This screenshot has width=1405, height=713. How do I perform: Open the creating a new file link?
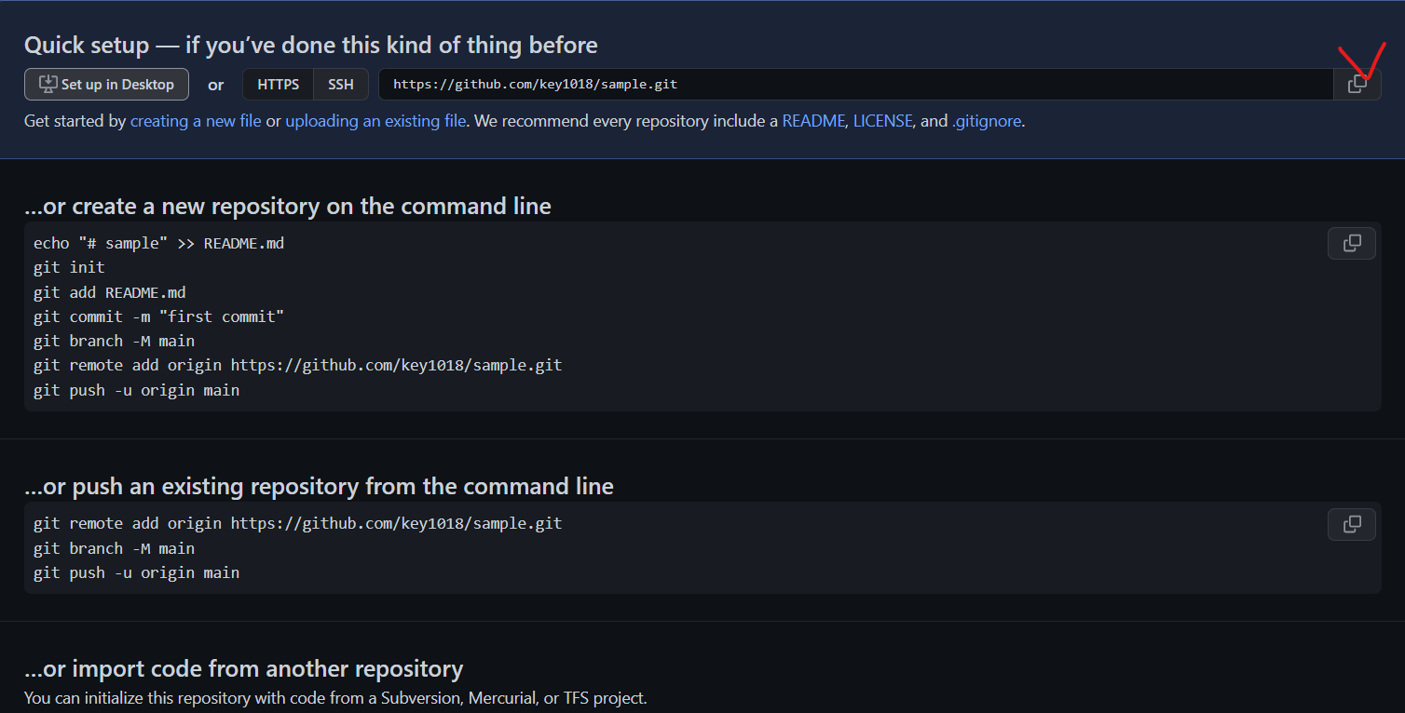pos(196,120)
